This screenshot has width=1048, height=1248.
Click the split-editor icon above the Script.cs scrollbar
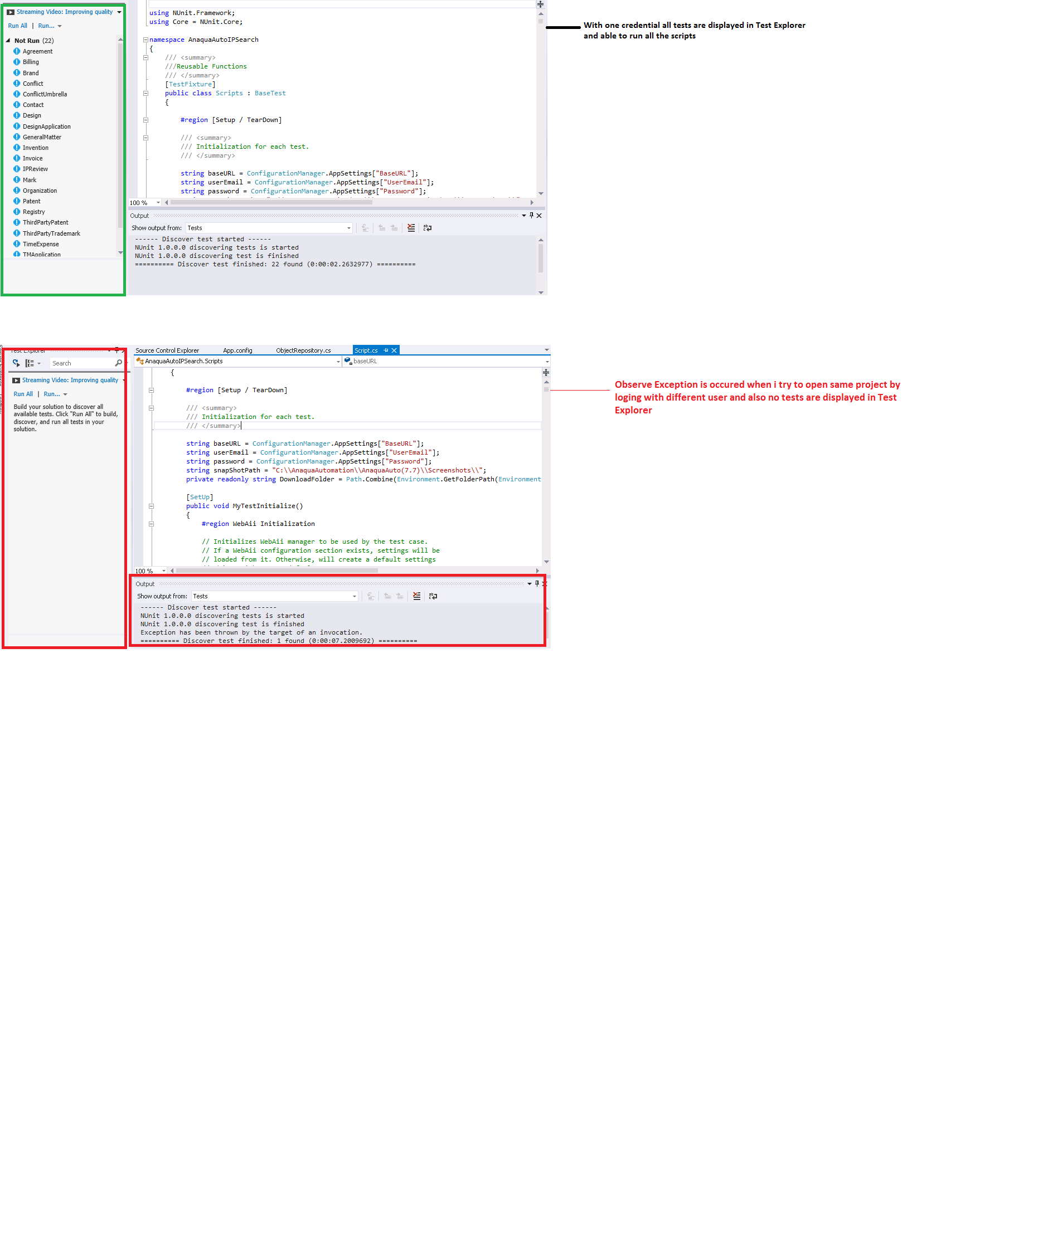pos(545,373)
